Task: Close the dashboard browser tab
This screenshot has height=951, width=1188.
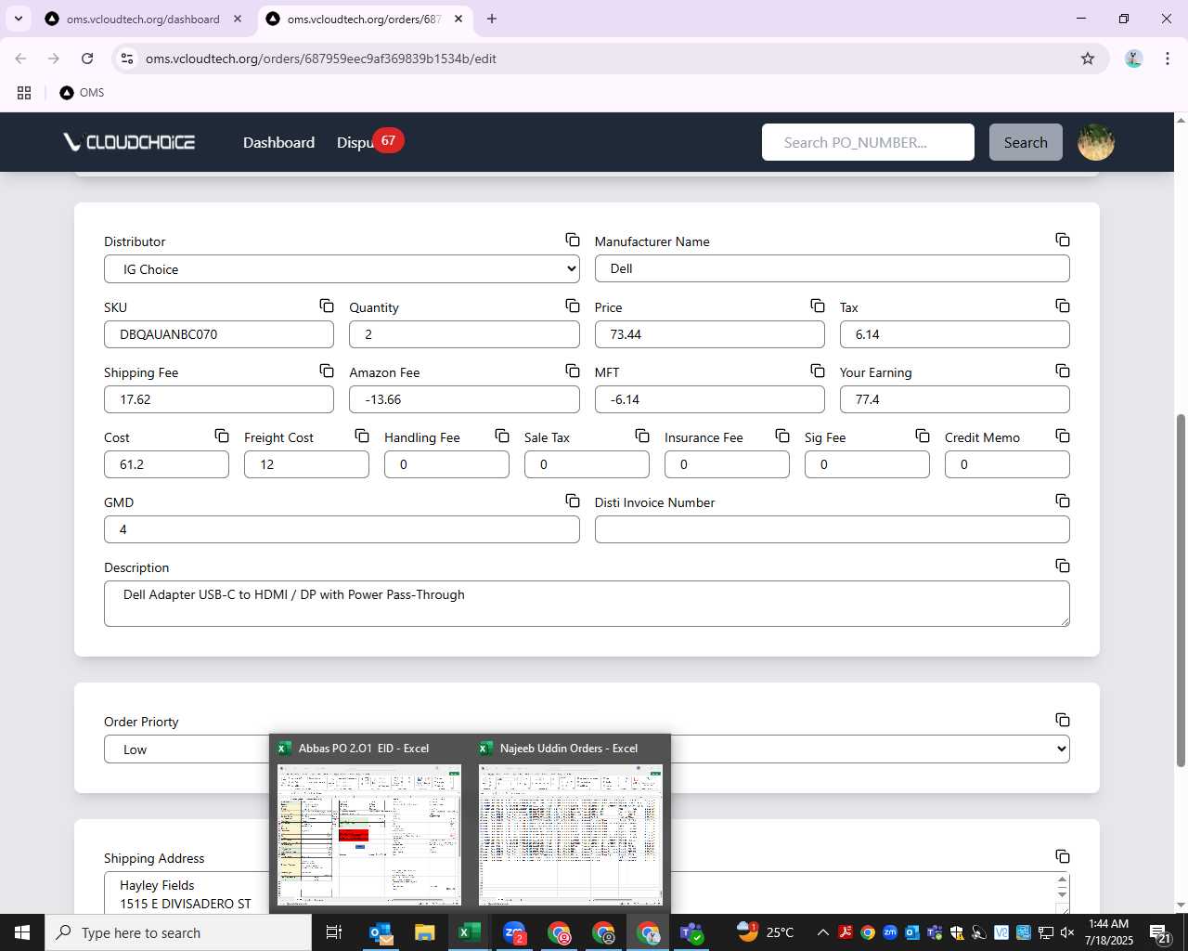Action: tap(238, 19)
